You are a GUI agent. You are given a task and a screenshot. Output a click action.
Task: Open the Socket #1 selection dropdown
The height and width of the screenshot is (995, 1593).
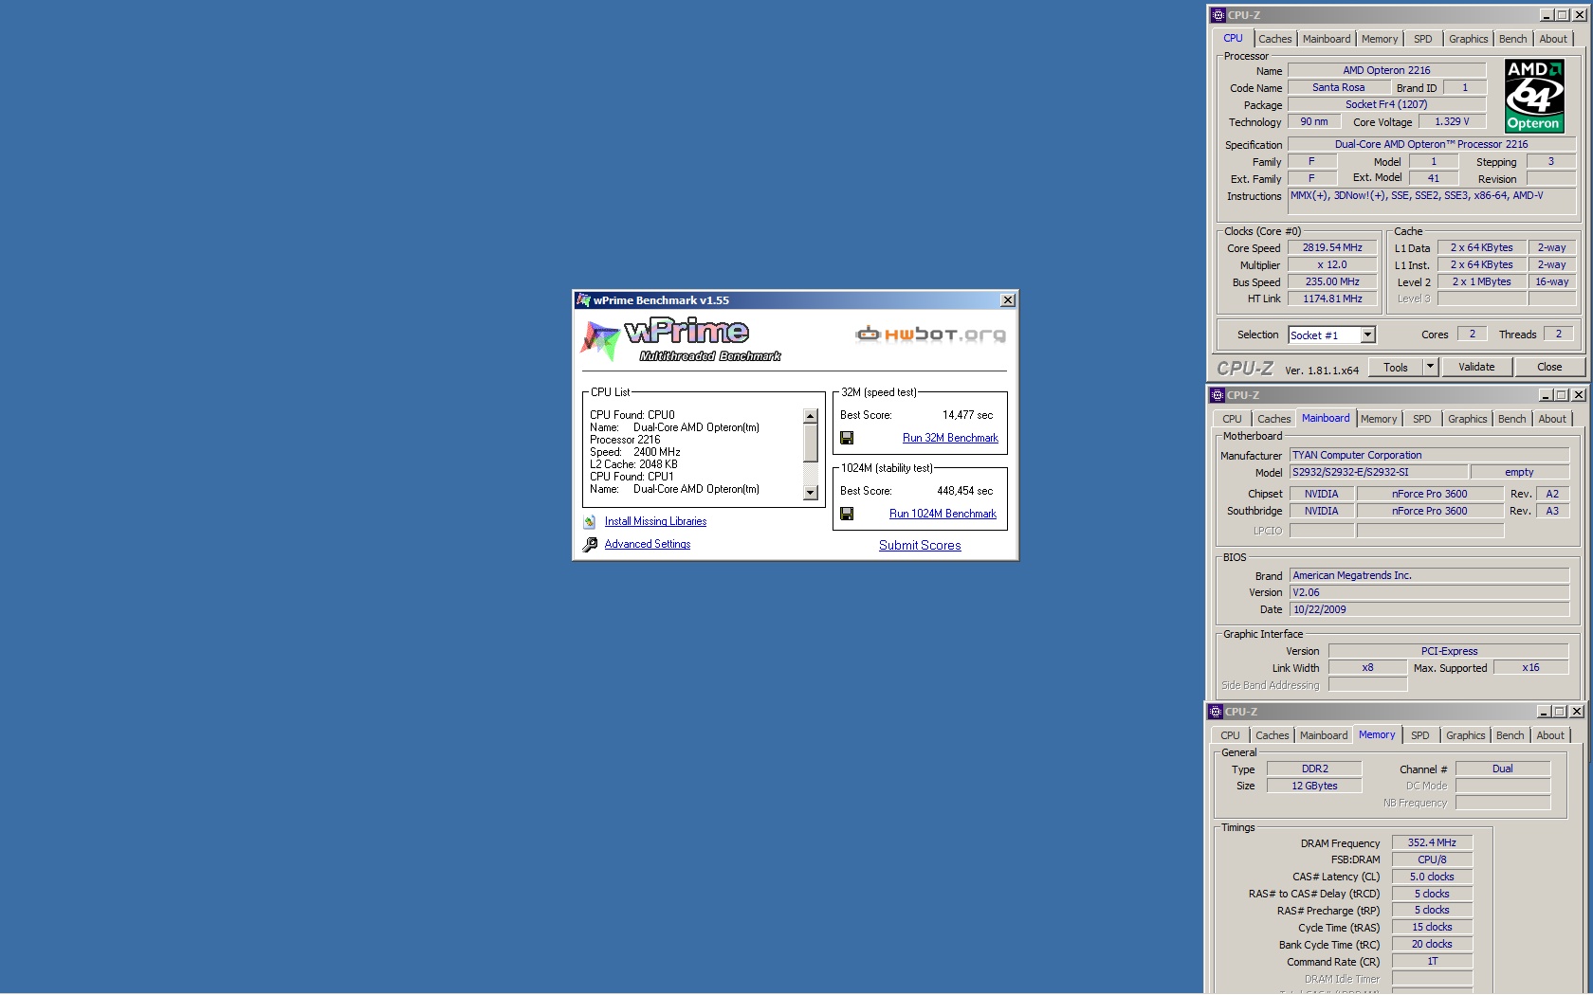(x=1367, y=335)
